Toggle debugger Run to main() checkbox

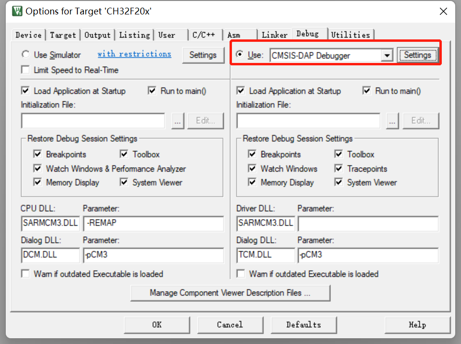(x=366, y=91)
